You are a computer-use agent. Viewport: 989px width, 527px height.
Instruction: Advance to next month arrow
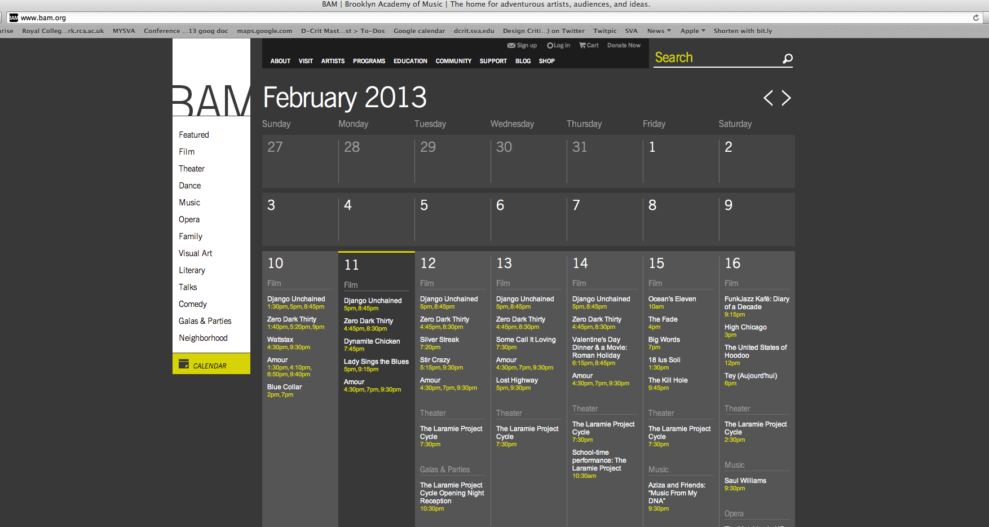point(787,98)
